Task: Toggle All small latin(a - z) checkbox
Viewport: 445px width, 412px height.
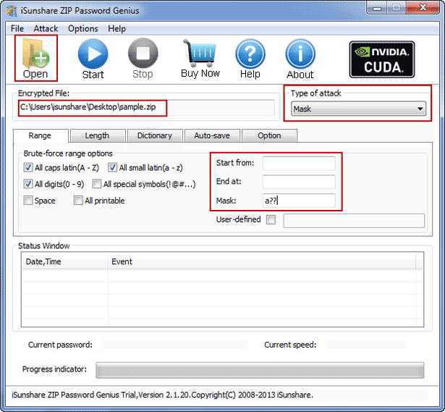Action: tap(112, 167)
